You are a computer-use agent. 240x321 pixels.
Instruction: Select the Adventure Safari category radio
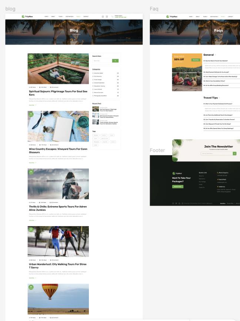[93, 73]
